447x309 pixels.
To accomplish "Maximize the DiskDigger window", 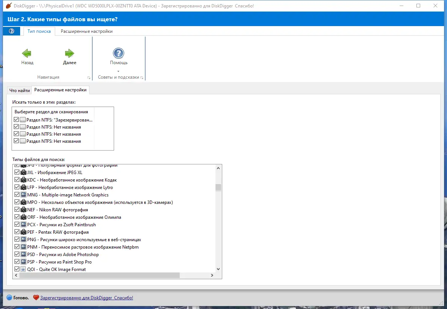I will pos(418,6).
